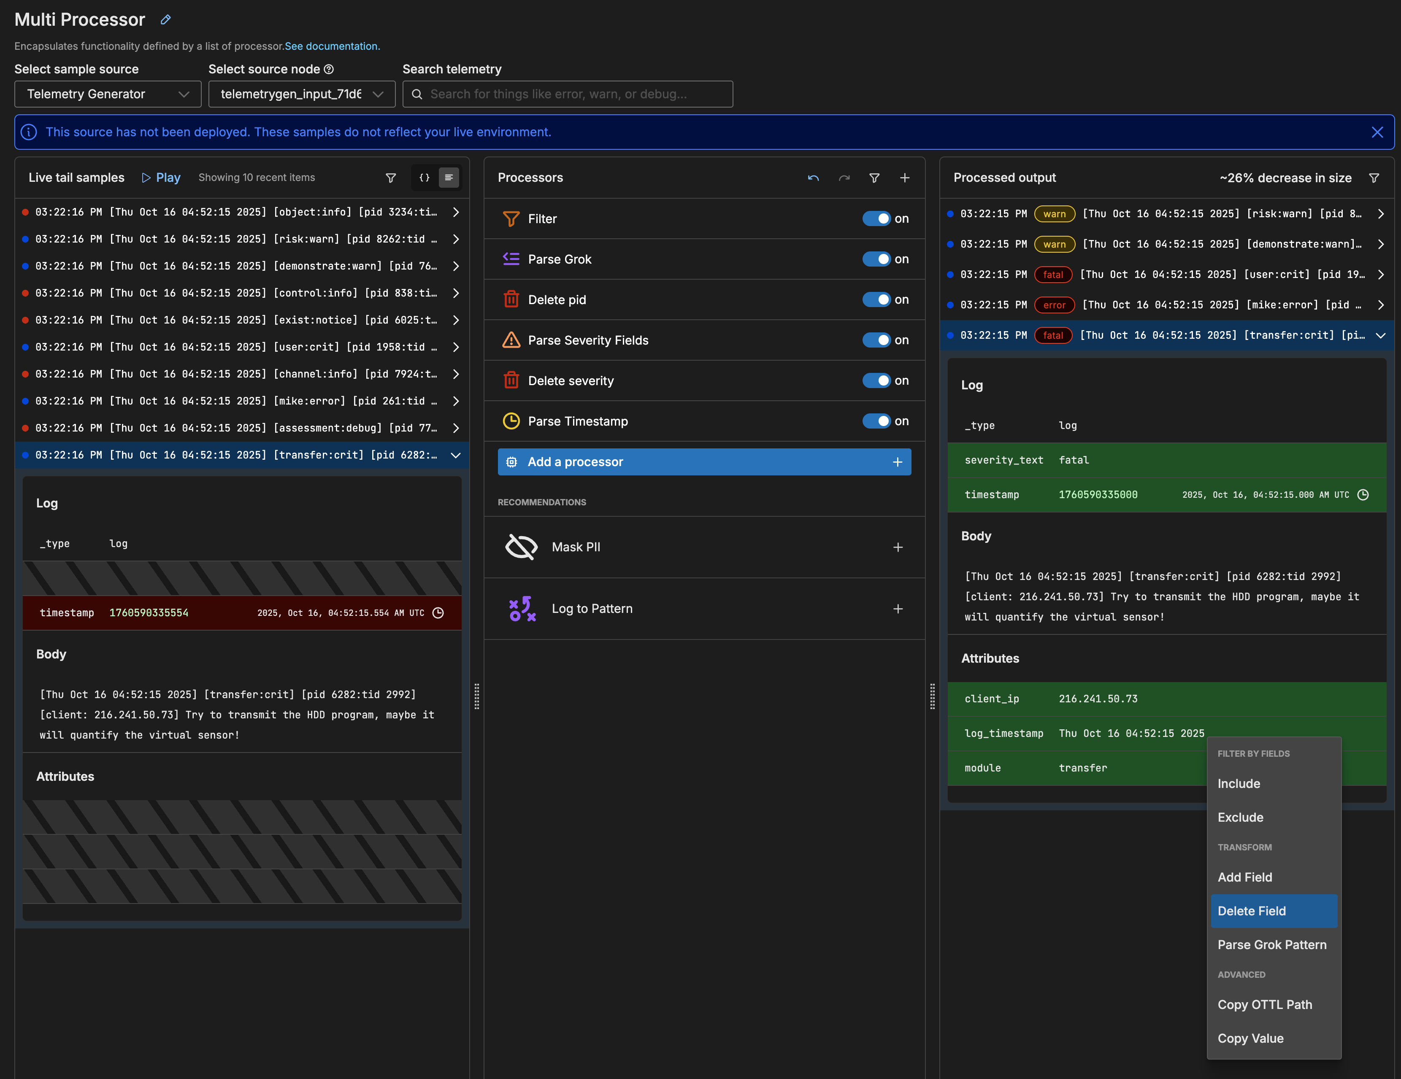Click the Search telemetry input field

point(568,94)
